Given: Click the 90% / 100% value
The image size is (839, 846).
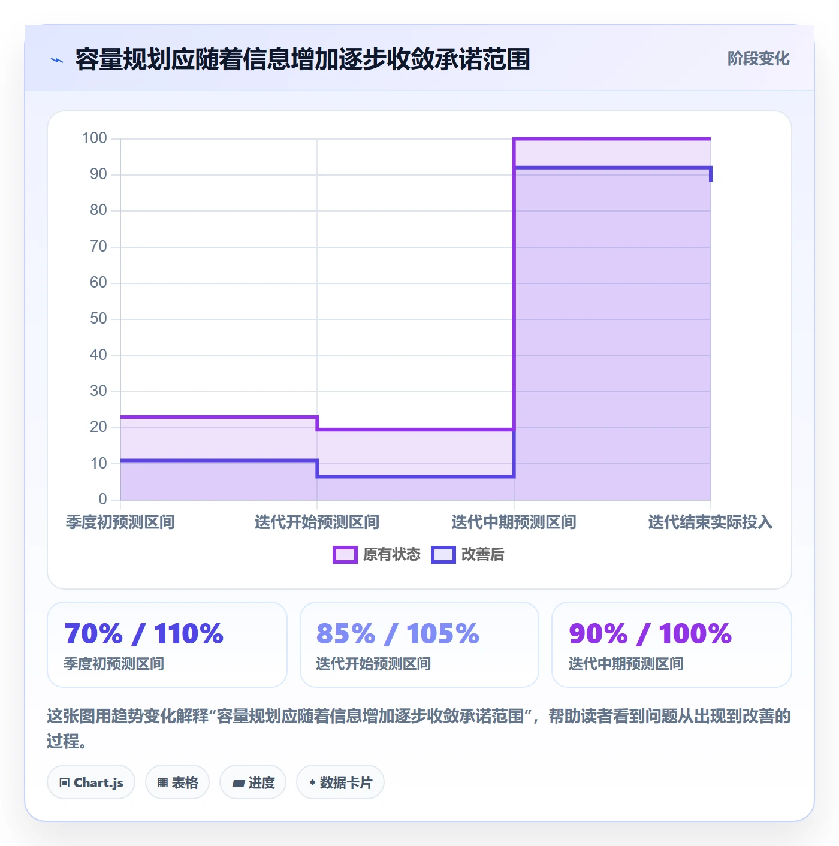Looking at the screenshot, I should (x=650, y=634).
